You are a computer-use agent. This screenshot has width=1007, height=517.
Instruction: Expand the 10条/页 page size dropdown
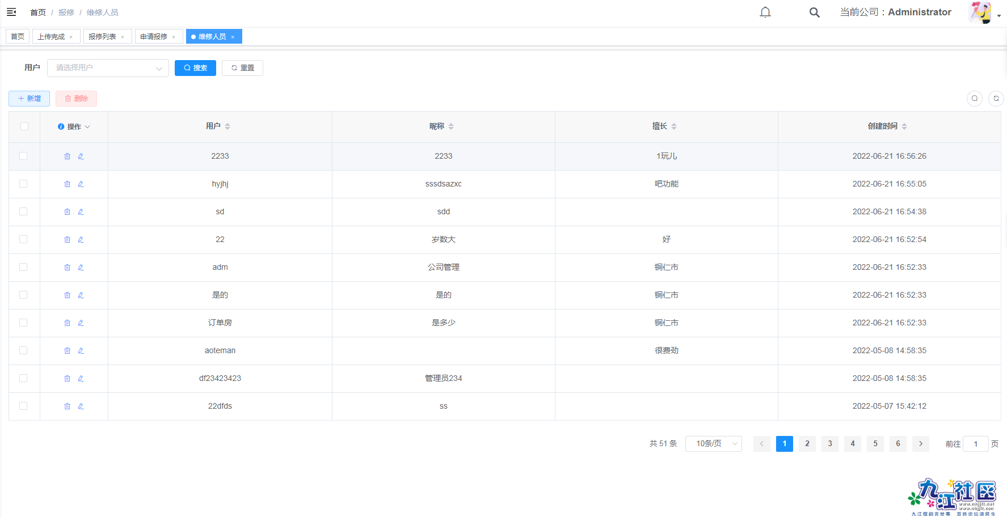(713, 444)
